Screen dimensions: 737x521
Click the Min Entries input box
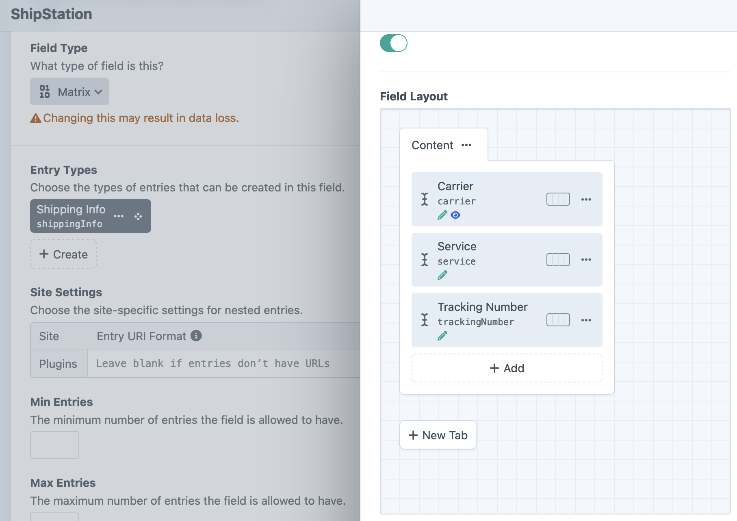tap(54, 445)
